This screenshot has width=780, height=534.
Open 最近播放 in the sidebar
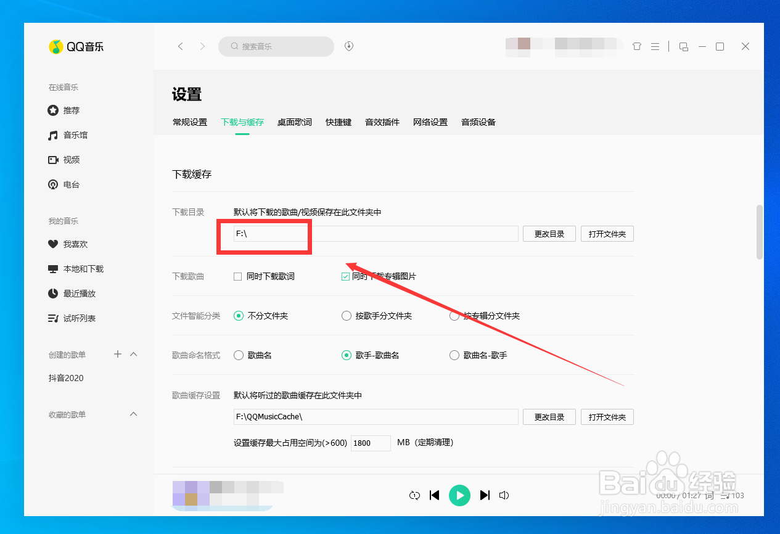point(72,294)
